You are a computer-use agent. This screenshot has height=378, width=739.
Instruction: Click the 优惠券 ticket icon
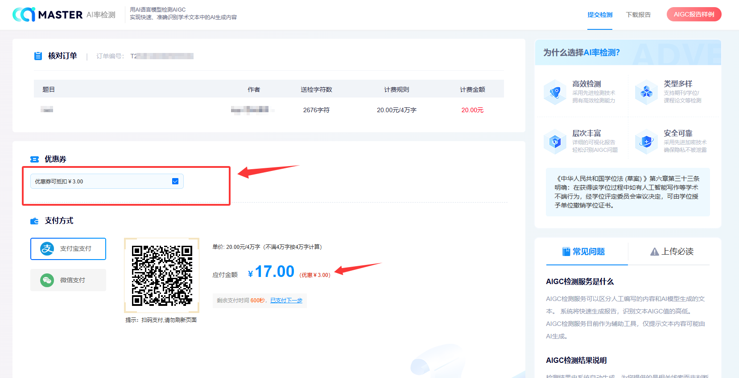[x=34, y=159]
